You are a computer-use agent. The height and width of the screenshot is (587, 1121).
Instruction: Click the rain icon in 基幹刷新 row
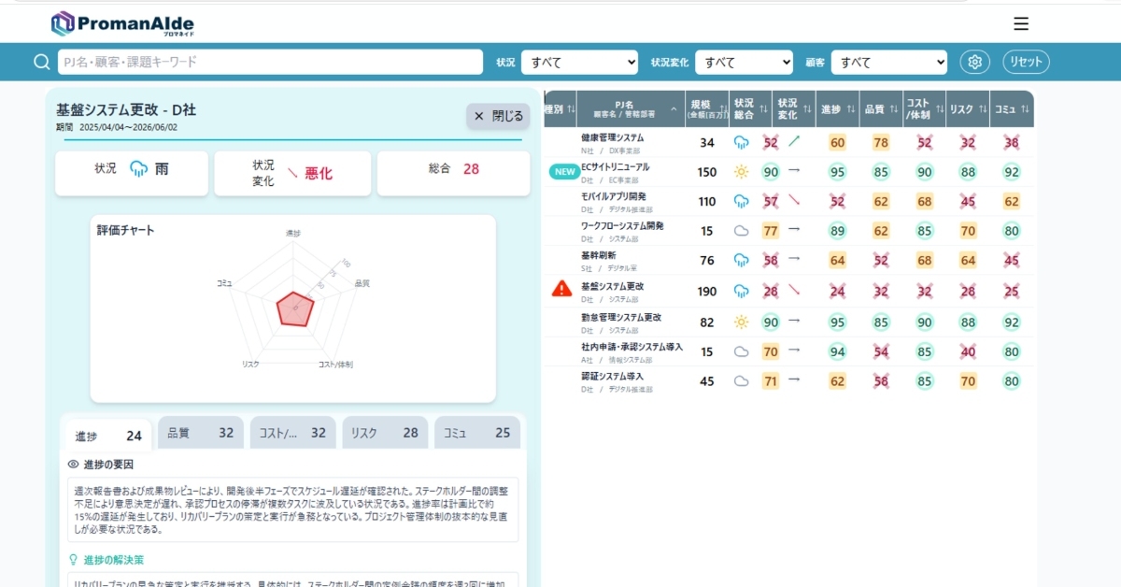tap(742, 260)
